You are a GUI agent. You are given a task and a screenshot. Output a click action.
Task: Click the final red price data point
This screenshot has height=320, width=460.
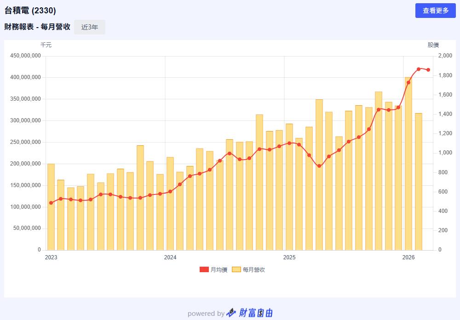coord(428,70)
